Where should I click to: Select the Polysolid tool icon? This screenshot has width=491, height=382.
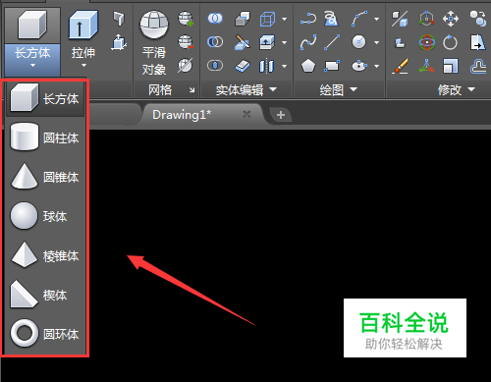coord(119,19)
